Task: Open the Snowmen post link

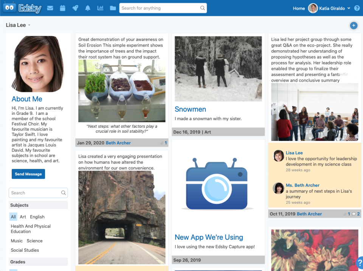Action: pyautogui.click(x=190, y=109)
